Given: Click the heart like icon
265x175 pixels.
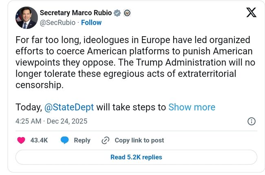Looking at the screenshot, I should pyautogui.click(x=22, y=140).
